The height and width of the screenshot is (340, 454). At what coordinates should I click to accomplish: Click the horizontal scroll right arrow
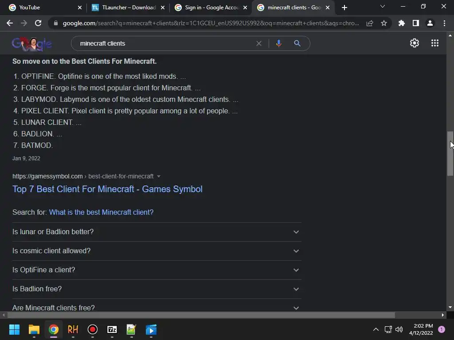click(x=443, y=315)
